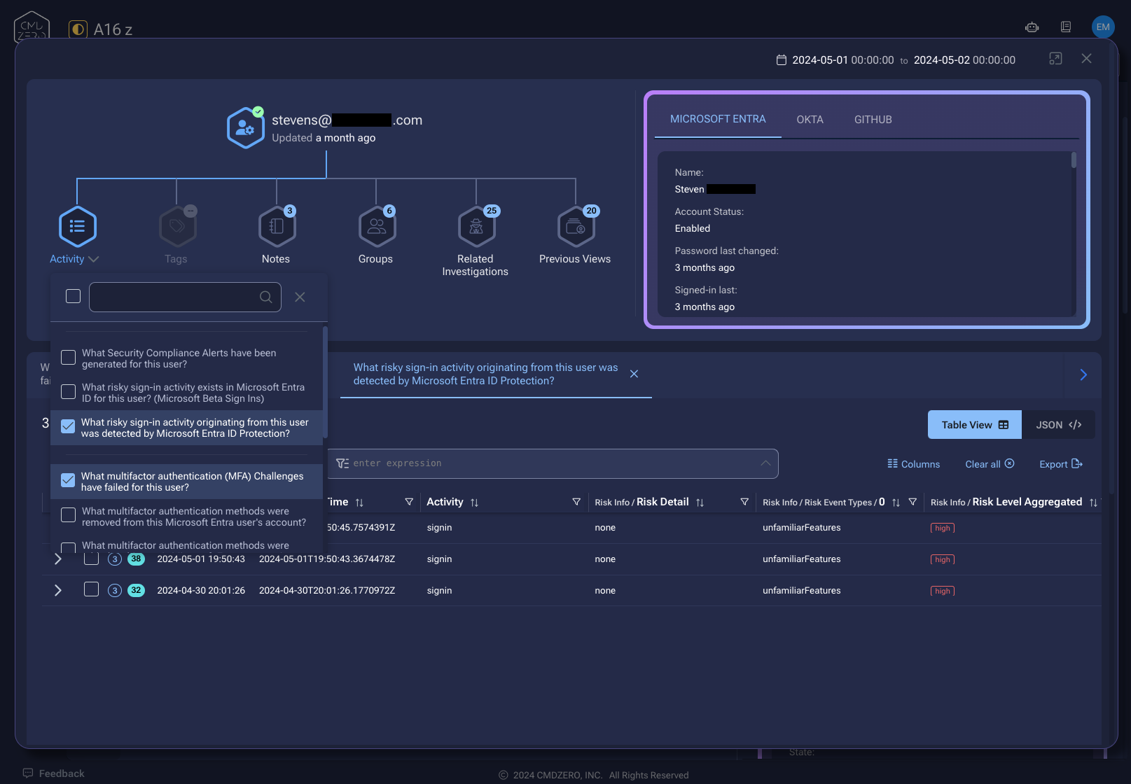The width and height of the screenshot is (1131, 784).
Task: Uncheck the MFA Challenges failed question
Action: (68, 480)
